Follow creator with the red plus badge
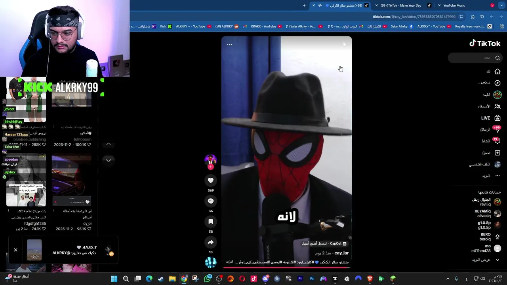 (211, 167)
